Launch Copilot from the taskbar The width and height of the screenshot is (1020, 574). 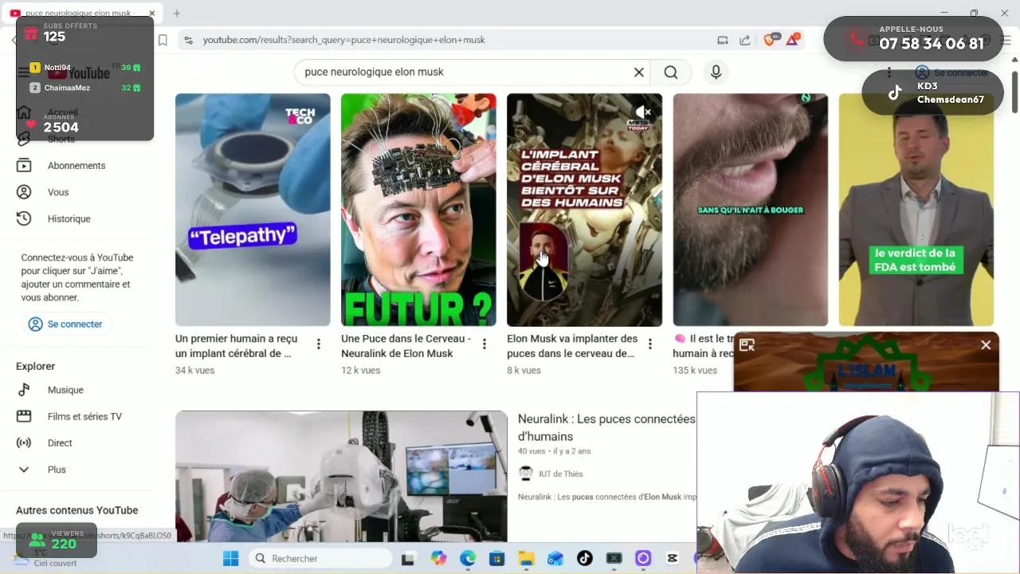tap(438, 559)
